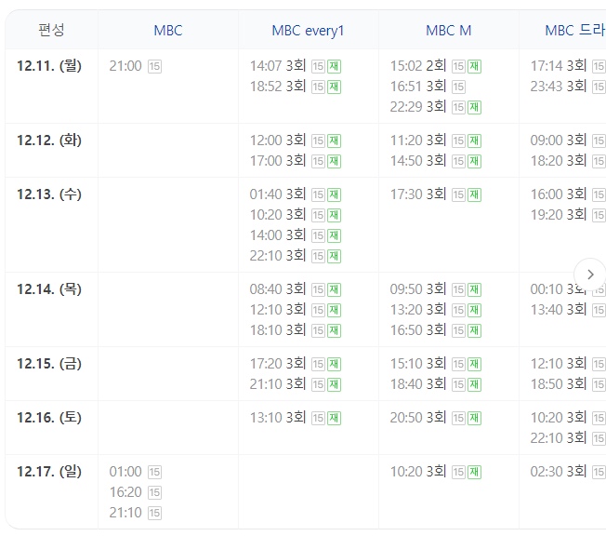This screenshot has width=606, height=536.
Task: Click the 22:10 3회 every1 Wednesday entry
Action: point(278,255)
